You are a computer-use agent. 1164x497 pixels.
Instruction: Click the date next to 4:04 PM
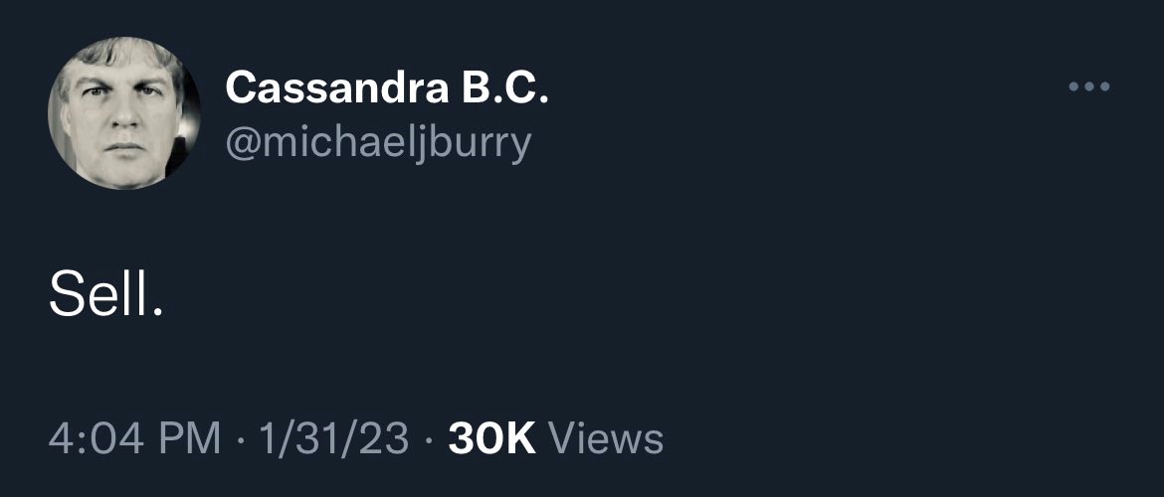click(333, 438)
